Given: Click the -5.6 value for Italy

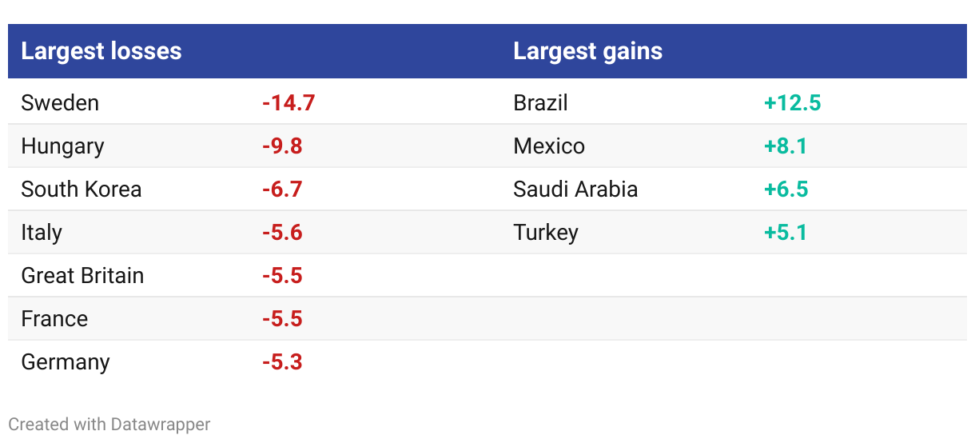Looking at the screenshot, I should tap(282, 233).
